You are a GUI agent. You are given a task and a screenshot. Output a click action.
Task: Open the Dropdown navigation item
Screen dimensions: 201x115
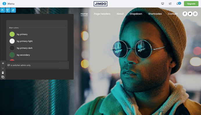pyautogui.click(x=136, y=14)
